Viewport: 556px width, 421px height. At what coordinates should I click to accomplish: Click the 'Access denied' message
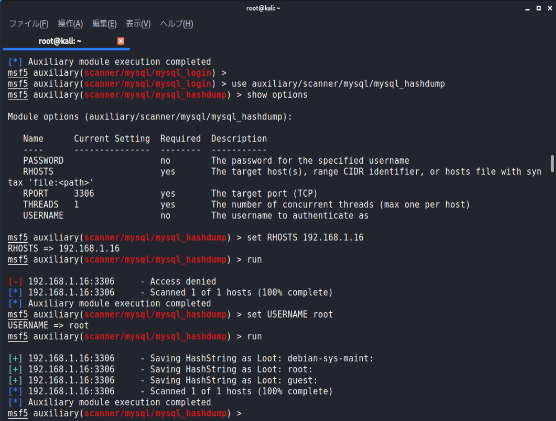tap(183, 282)
